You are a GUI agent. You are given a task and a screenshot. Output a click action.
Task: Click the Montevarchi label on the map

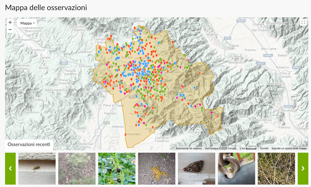coord(23,40)
